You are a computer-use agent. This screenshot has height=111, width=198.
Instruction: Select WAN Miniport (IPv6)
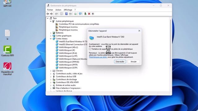(68, 53)
